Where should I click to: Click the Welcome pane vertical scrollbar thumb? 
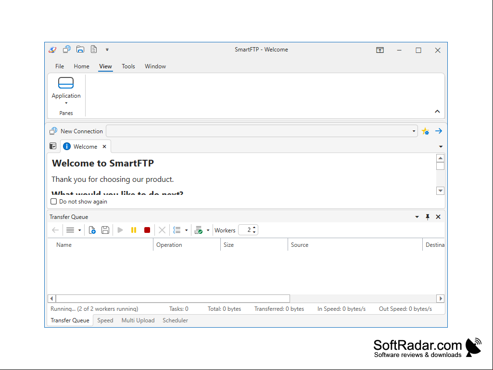point(440,166)
